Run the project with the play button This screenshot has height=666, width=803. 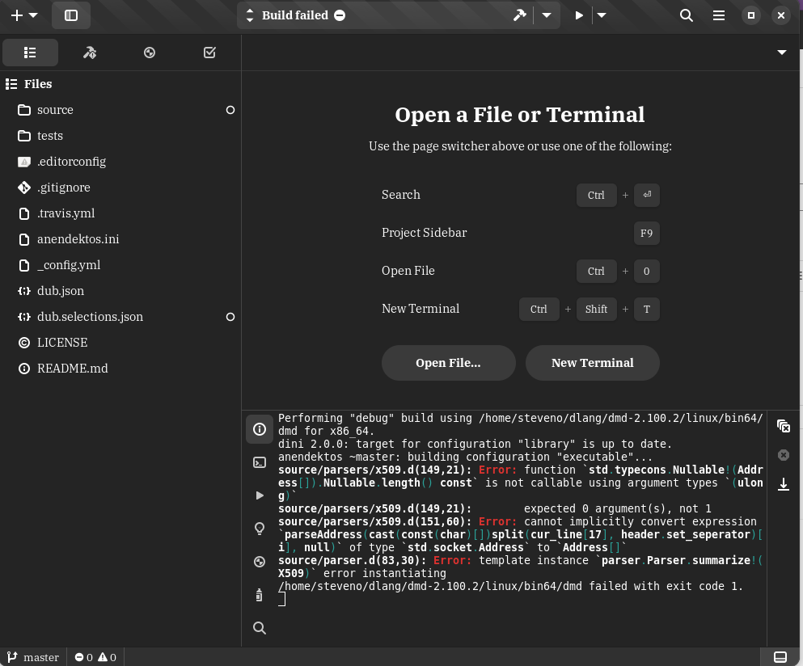[579, 15]
